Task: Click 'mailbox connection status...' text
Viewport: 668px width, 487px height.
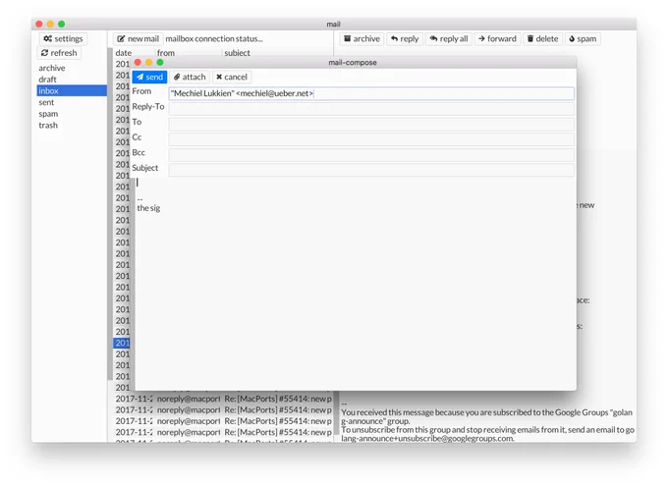Action: (x=214, y=38)
